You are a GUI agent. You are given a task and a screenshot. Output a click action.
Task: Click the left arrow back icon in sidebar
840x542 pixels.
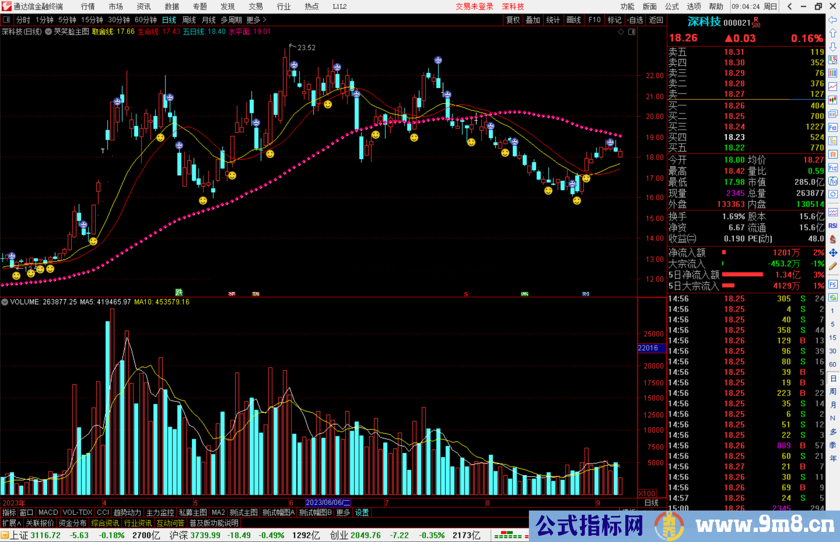click(833, 20)
